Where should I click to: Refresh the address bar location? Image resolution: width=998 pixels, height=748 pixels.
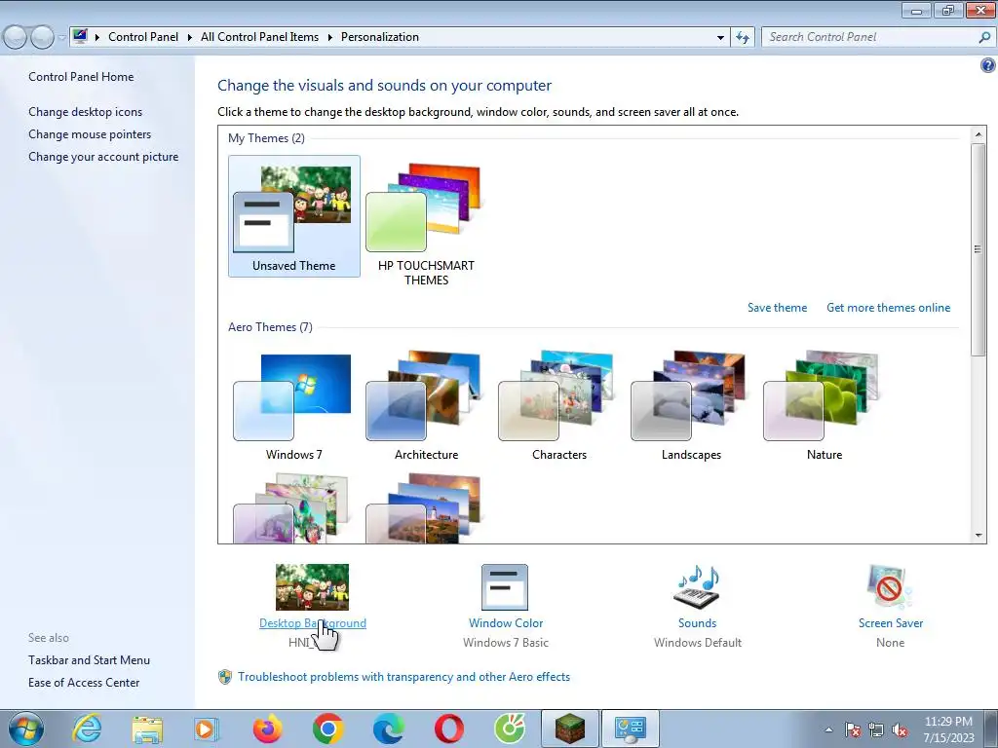[x=742, y=37]
